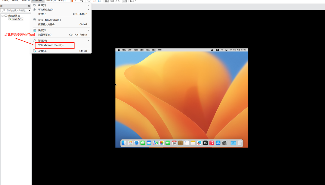Open the guest macOS 访达 menu
This screenshot has width=325, height=185.
[x=124, y=50]
